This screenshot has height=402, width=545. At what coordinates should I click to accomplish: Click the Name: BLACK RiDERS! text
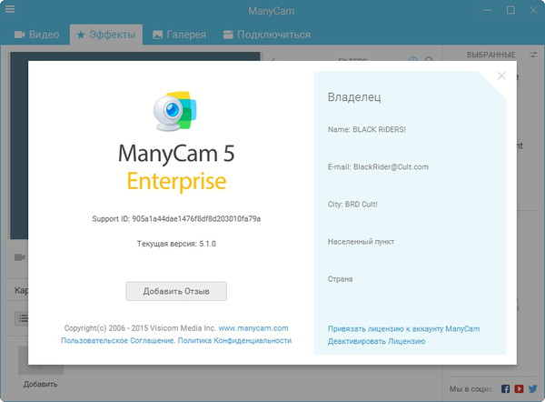tap(367, 129)
